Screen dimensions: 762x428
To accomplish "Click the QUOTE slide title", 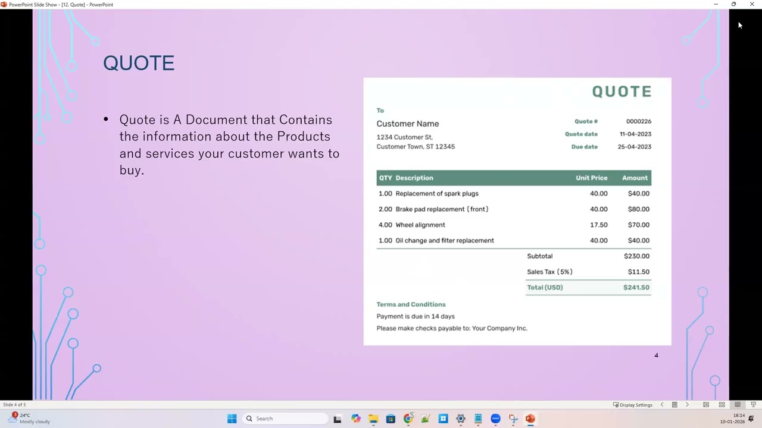I will pyautogui.click(x=139, y=63).
